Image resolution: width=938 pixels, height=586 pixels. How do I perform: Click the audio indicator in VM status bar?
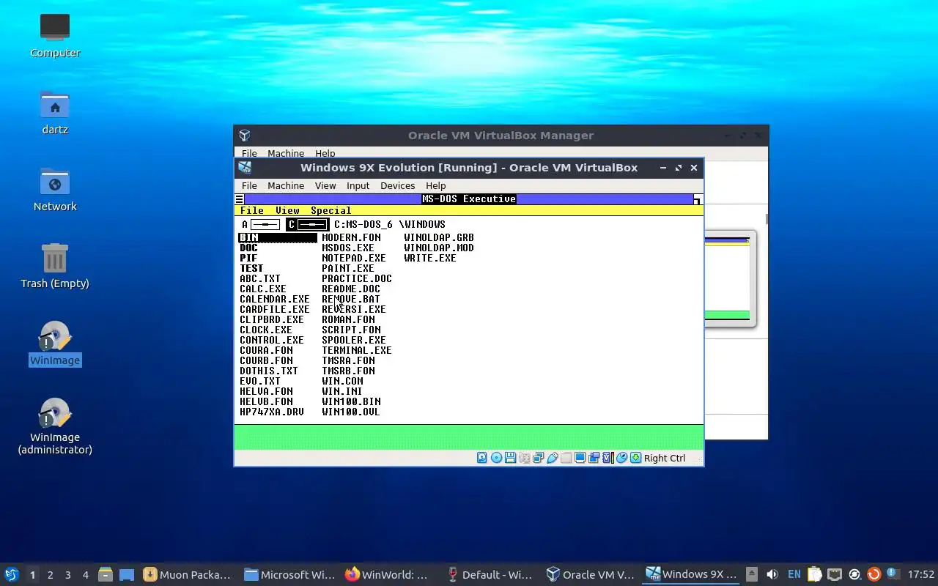(x=525, y=458)
